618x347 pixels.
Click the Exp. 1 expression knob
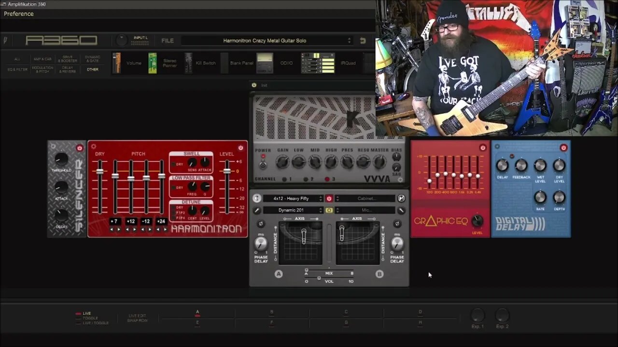[x=478, y=316]
